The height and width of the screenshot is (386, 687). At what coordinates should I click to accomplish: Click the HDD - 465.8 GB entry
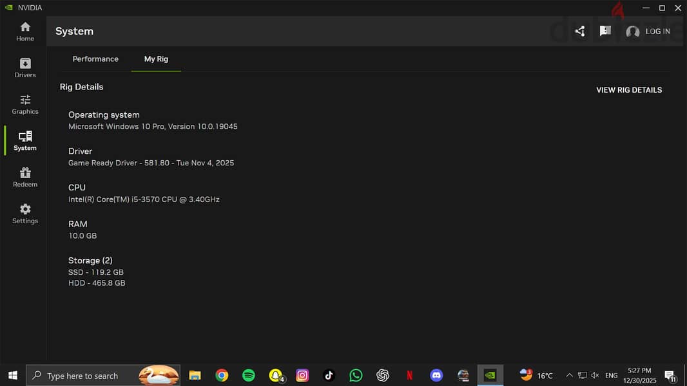tap(97, 283)
